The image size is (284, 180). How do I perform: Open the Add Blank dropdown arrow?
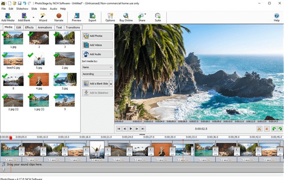33,17
